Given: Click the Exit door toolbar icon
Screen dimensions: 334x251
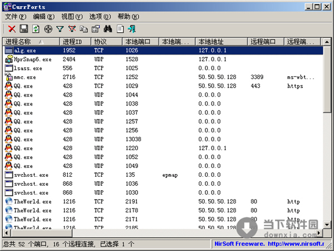Looking at the screenshot, I should tap(131, 29).
